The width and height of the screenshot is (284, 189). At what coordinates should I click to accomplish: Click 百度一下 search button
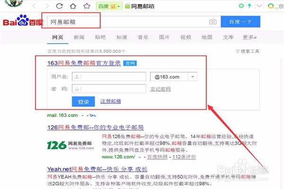tap(240, 22)
